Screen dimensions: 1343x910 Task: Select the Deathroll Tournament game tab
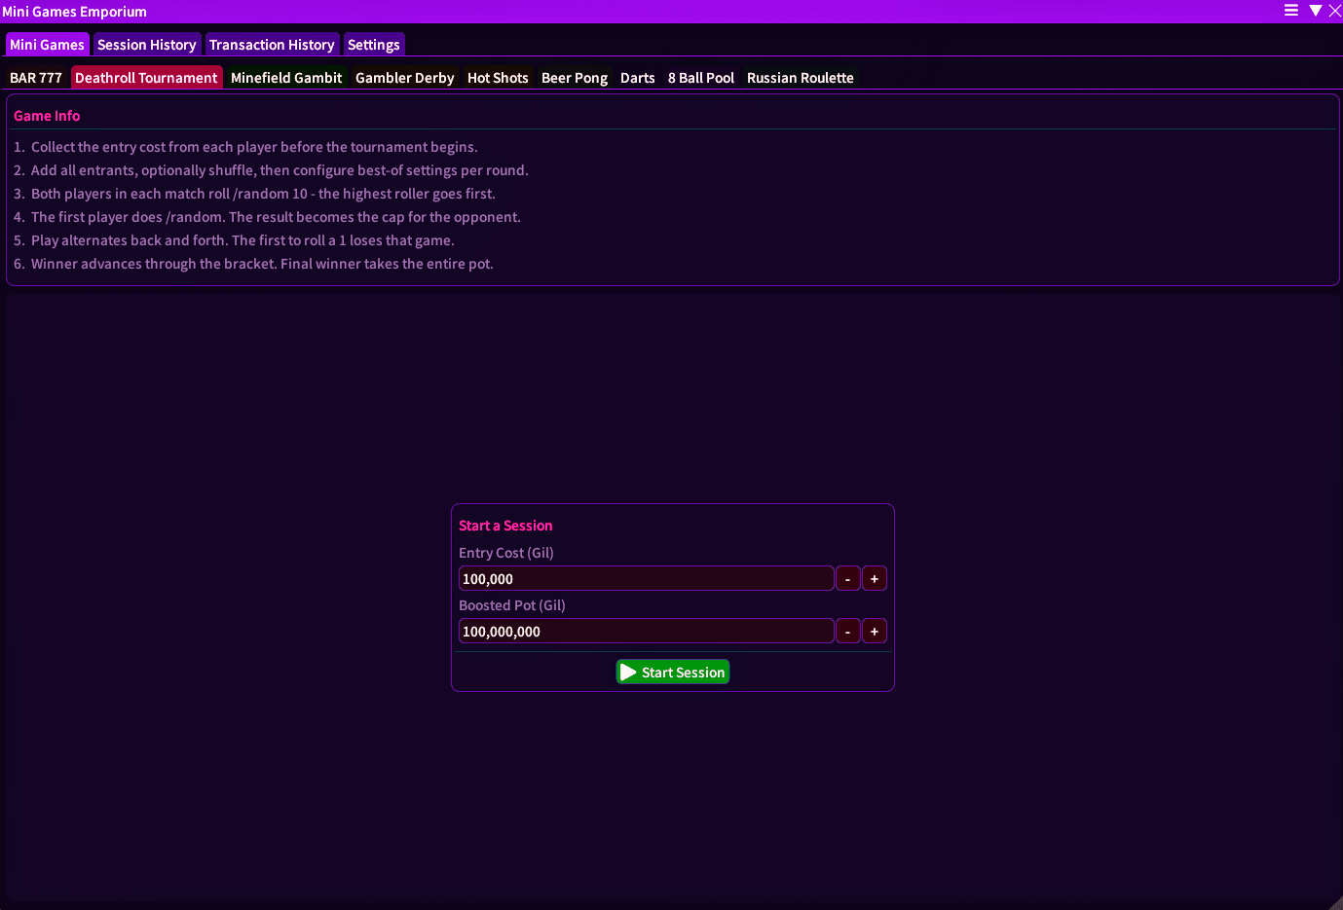pos(146,78)
